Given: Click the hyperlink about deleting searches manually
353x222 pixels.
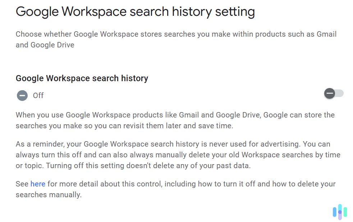Looking at the screenshot, I should click(x=38, y=184).
